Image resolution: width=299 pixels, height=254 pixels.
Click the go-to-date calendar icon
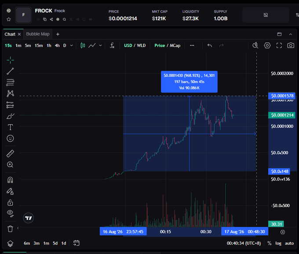pos(76,243)
